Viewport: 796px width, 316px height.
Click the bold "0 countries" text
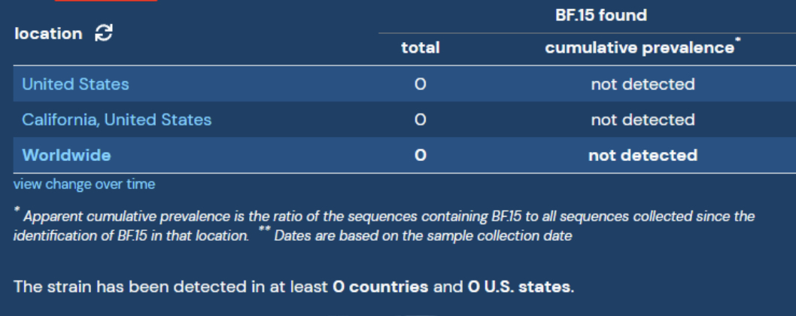tap(381, 287)
